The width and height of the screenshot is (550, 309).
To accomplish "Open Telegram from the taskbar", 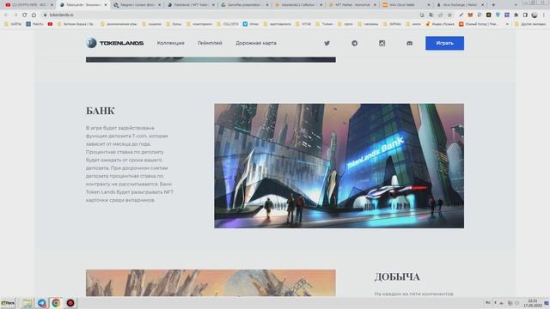I will pyautogui.click(x=42, y=303).
